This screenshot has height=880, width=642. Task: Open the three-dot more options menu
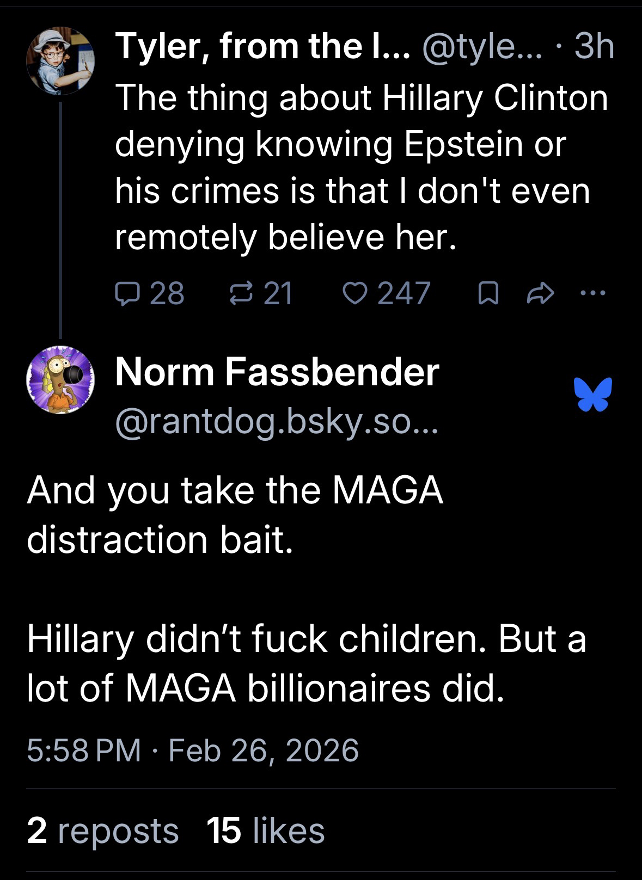coord(592,294)
